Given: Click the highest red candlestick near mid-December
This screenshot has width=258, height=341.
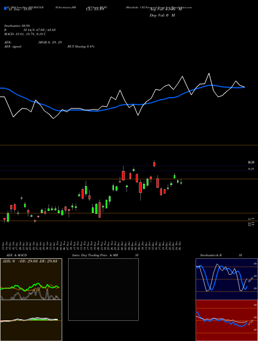Looking at the screenshot, I should click(x=154, y=164).
